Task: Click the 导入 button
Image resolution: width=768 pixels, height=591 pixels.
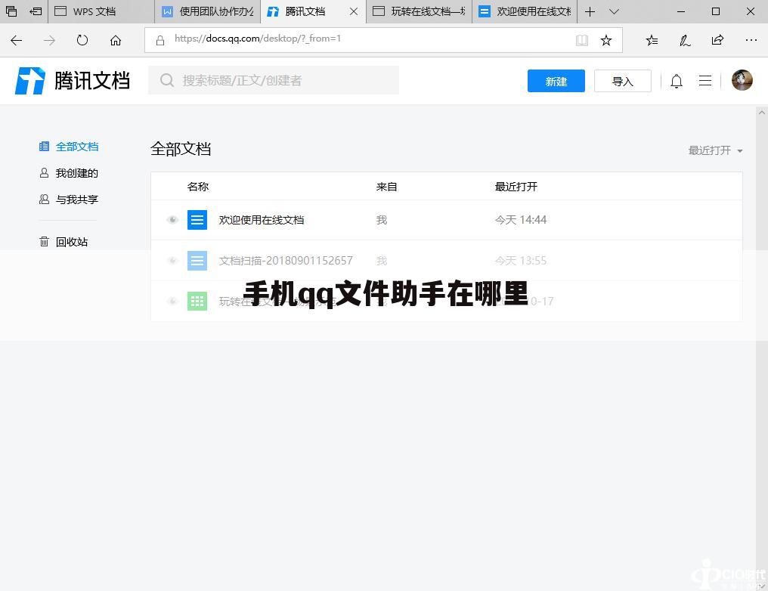Action: 623,81
